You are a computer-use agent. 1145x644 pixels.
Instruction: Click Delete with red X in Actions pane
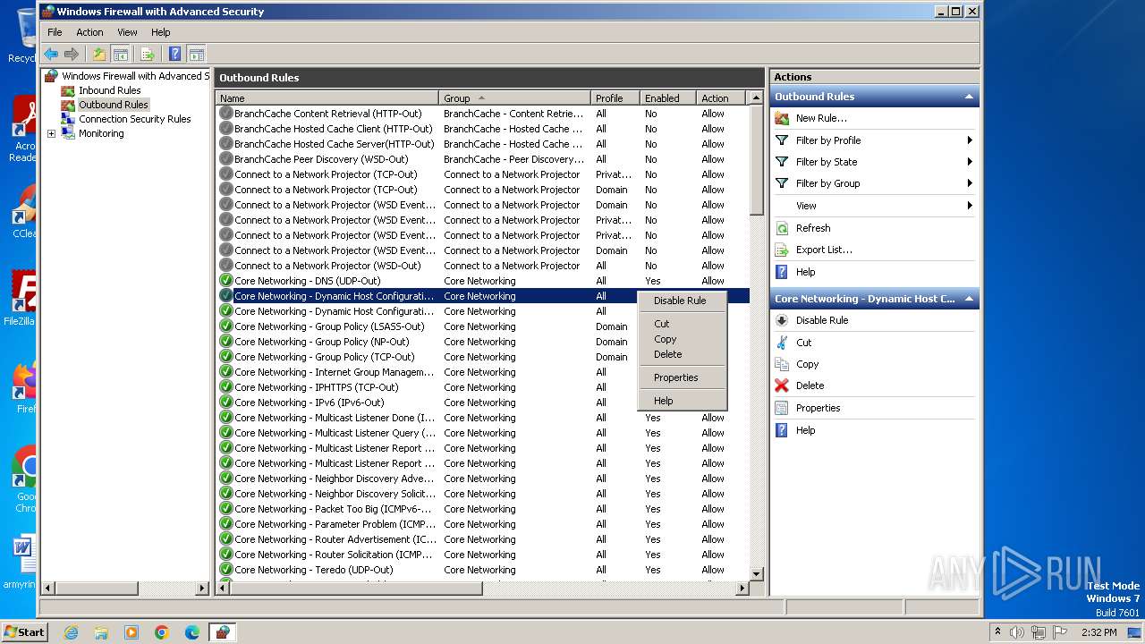pyautogui.click(x=810, y=386)
